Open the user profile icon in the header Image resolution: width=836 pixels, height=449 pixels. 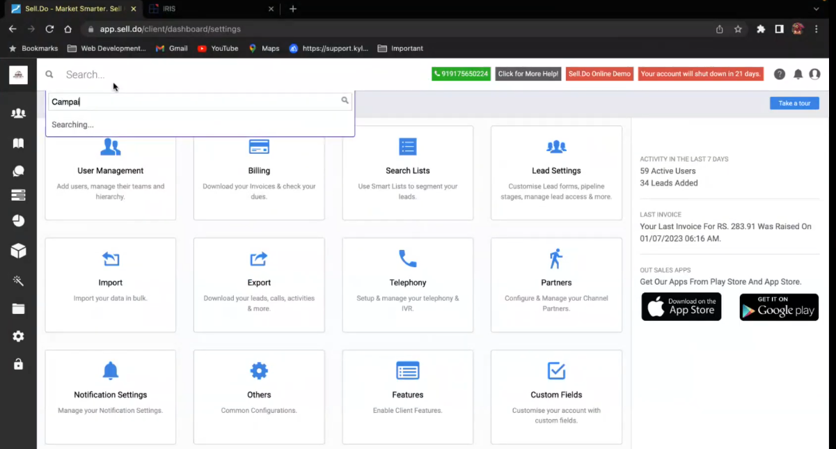coord(814,74)
